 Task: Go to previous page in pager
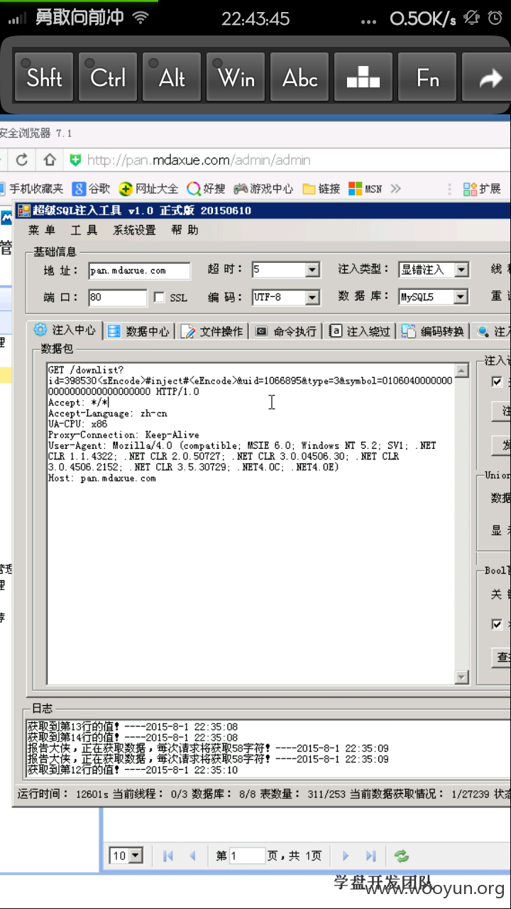click(192, 856)
